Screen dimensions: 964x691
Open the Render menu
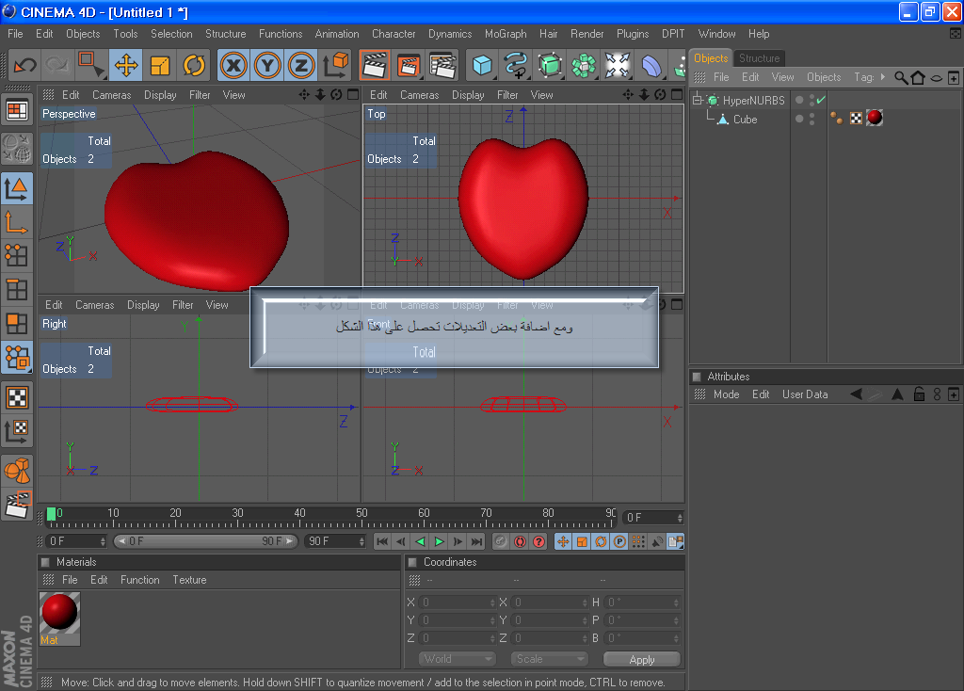click(586, 34)
